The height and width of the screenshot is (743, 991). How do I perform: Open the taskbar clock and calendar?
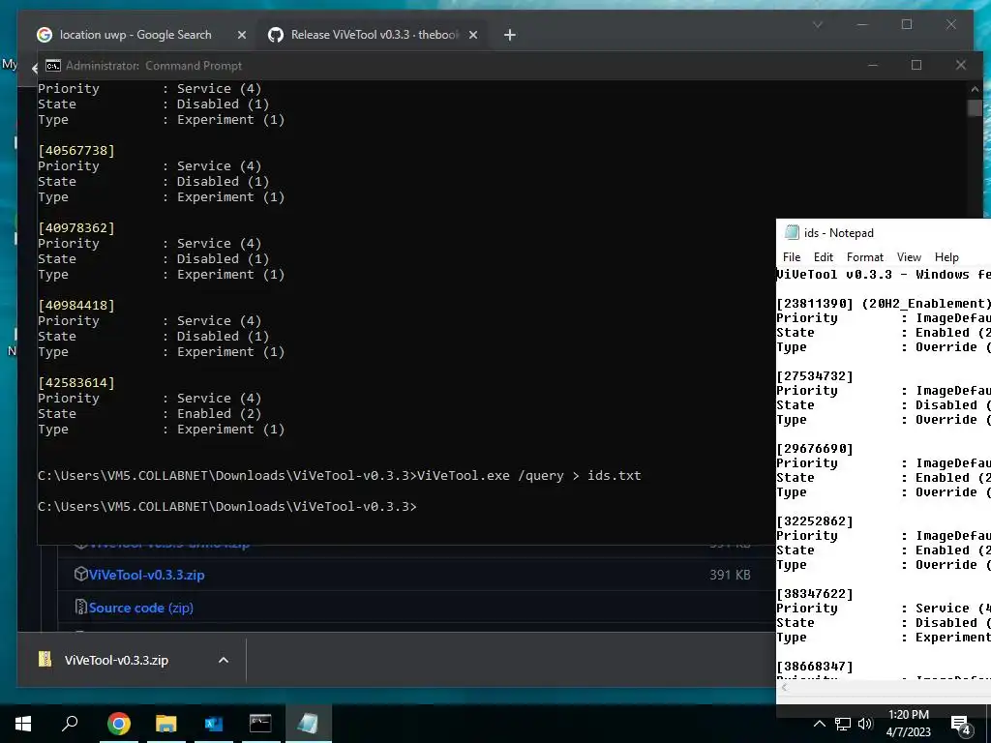(908, 724)
